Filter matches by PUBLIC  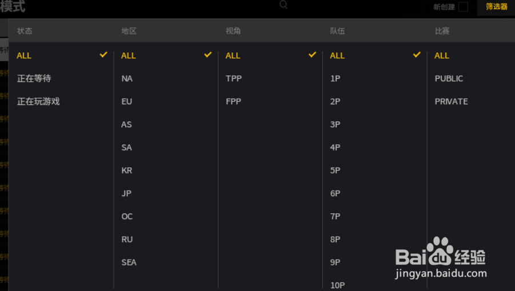point(449,79)
